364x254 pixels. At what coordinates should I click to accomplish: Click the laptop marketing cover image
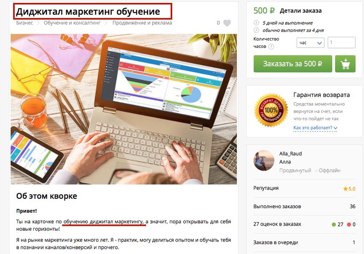pos(124,109)
